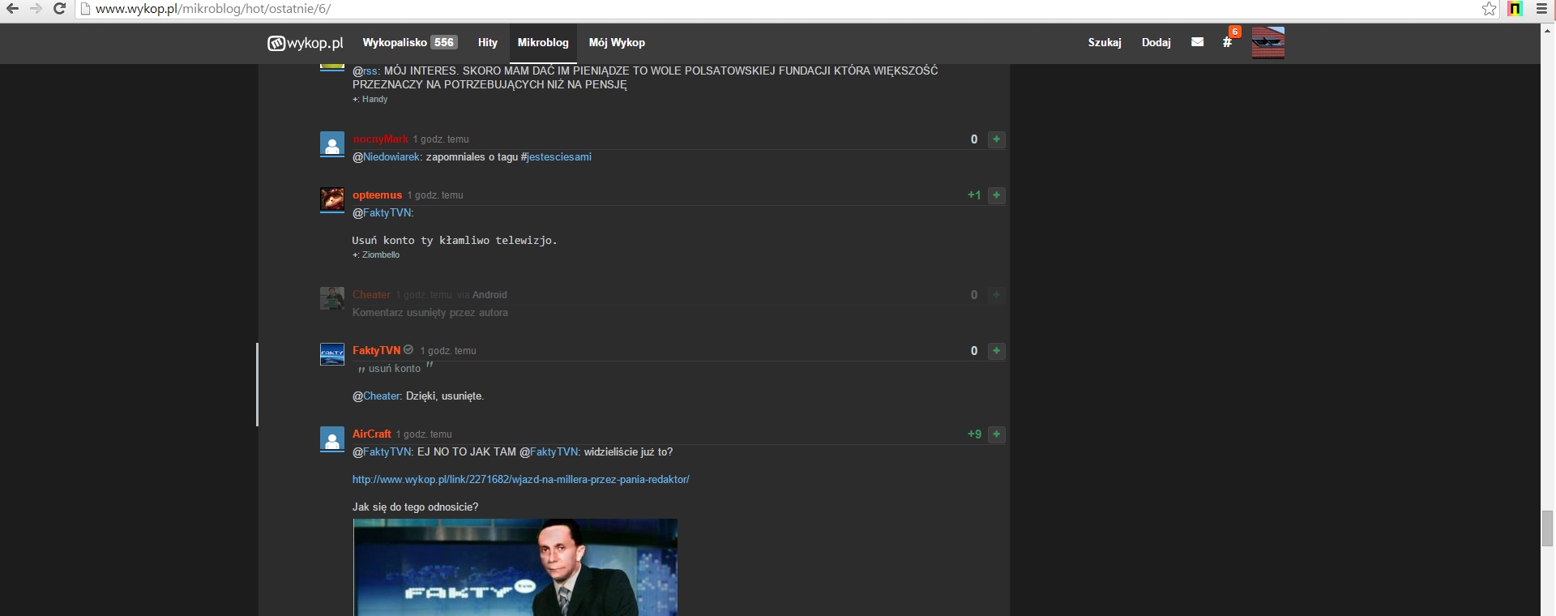Click the browser address bar

tap(729, 9)
